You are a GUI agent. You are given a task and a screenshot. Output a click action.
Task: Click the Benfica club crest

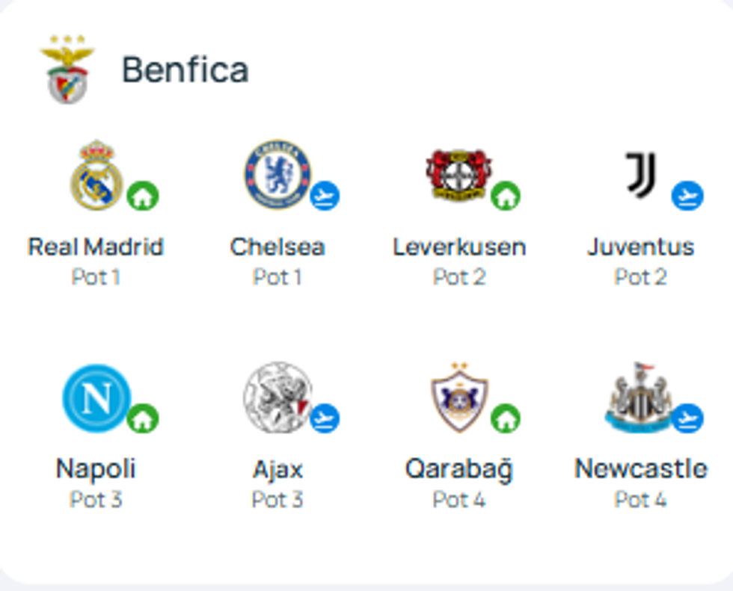pos(67,69)
